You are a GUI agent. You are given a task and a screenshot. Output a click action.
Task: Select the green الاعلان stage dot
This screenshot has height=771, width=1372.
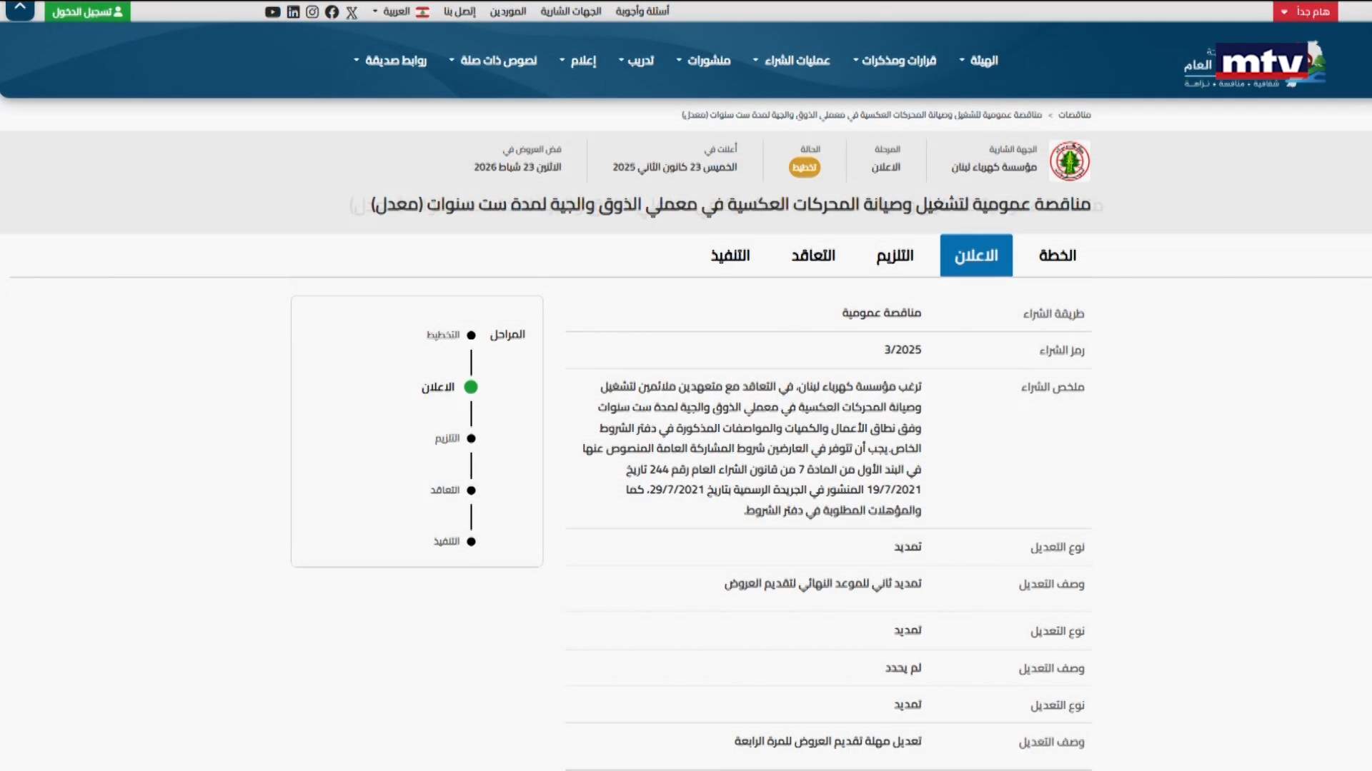(471, 387)
